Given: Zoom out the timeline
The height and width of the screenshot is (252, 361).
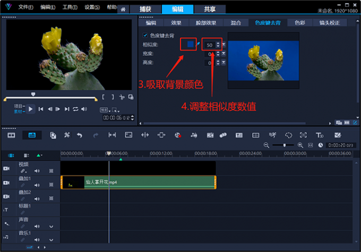Looking at the screenshot, I should (x=266, y=145).
